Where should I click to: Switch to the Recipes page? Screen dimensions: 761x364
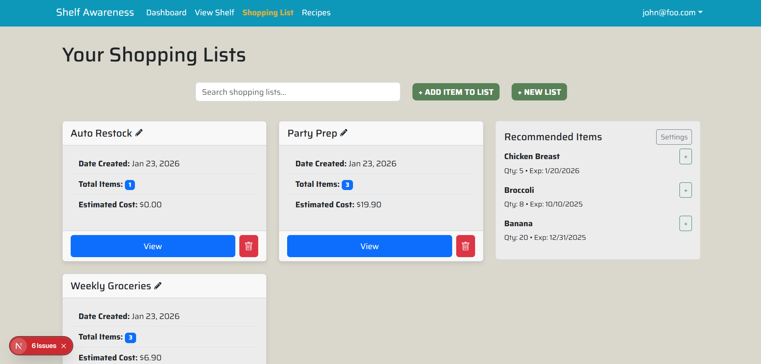point(316,12)
